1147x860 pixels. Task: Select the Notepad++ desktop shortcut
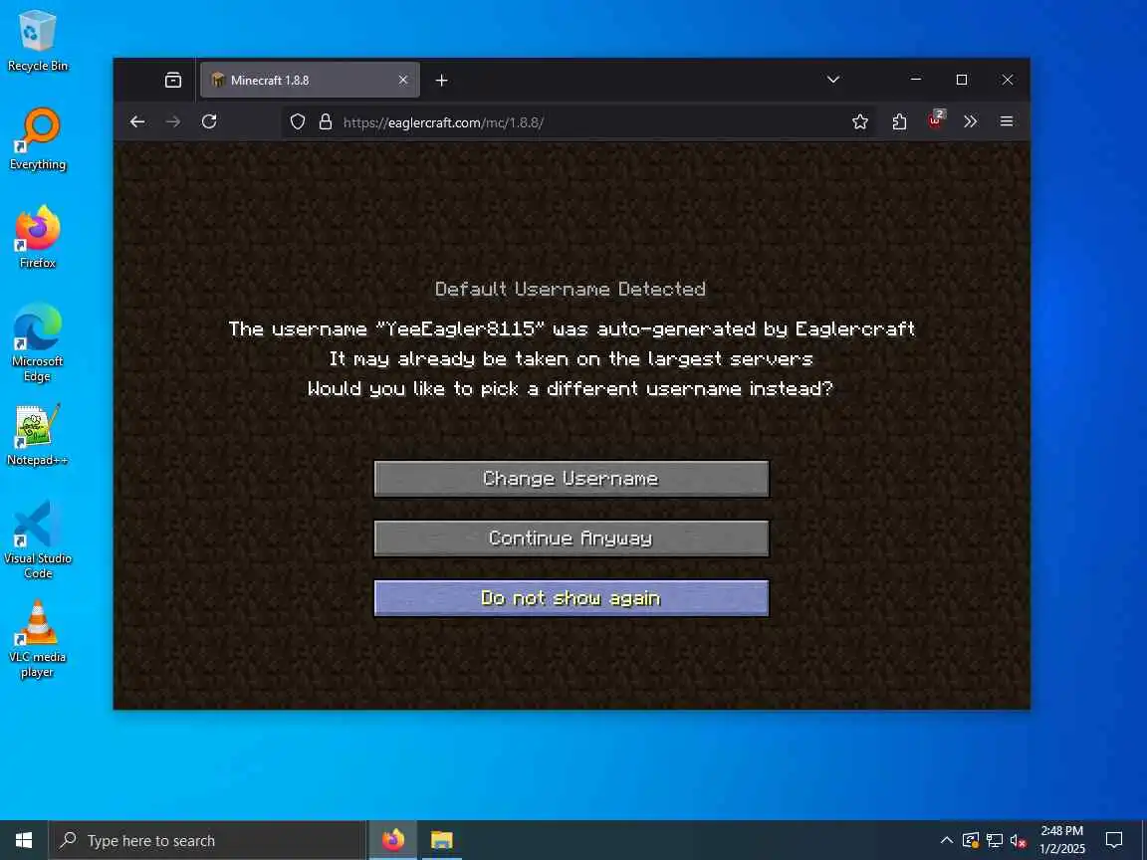[37, 435]
